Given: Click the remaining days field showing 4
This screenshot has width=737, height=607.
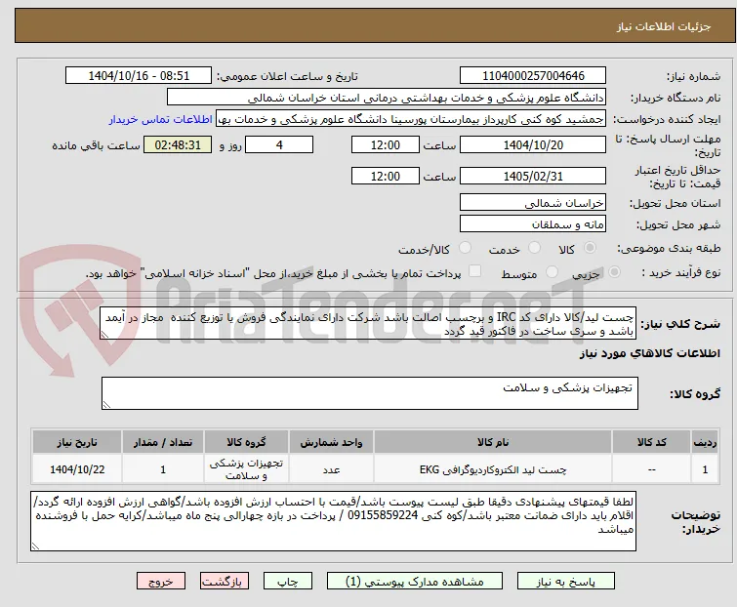Looking at the screenshot, I should (279, 144).
